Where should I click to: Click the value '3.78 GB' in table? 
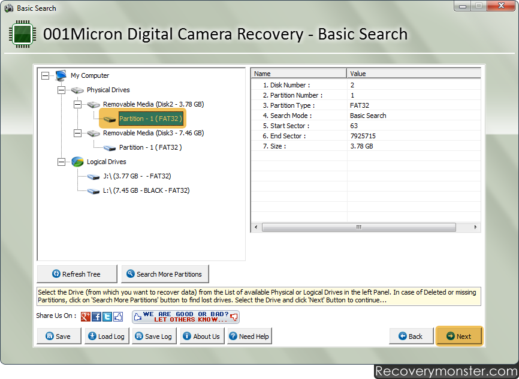[x=361, y=146]
